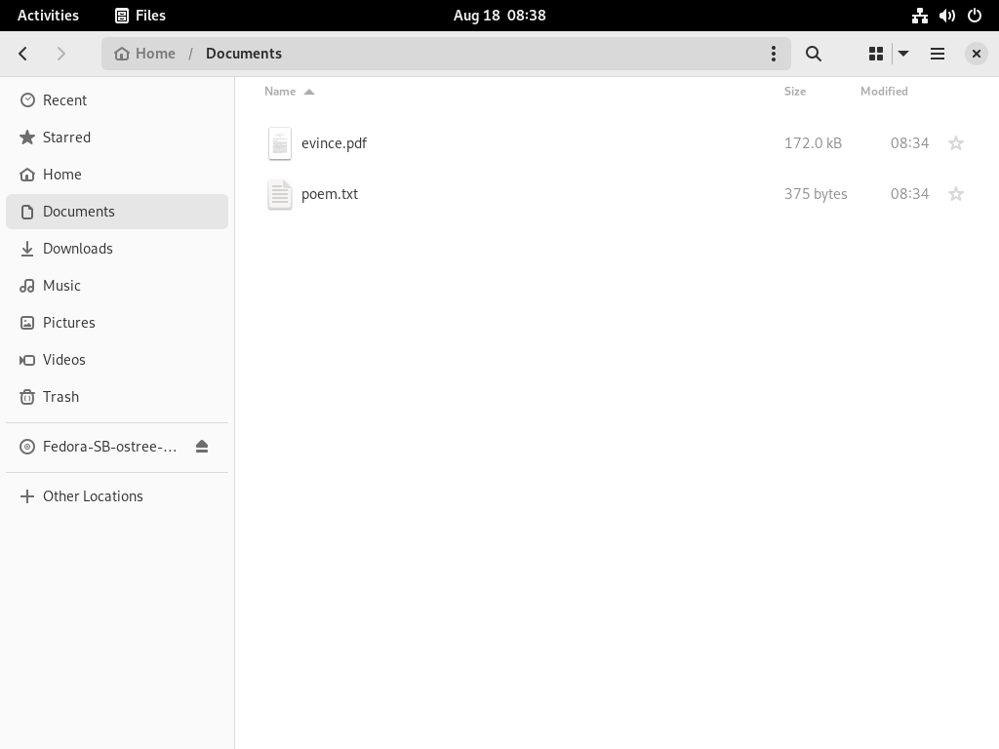This screenshot has width=999, height=749.
Task: Click the Pictures icon in sidebar
Action: tap(27, 322)
